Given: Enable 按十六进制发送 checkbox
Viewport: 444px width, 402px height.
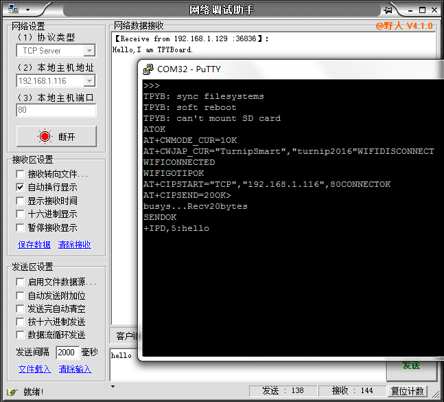Looking at the screenshot, I should pos(21,322).
